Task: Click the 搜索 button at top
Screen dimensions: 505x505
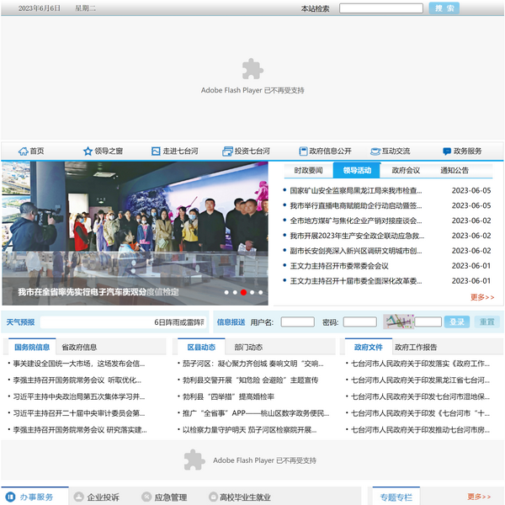Action: pyautogui.click(x=444, y=8)
